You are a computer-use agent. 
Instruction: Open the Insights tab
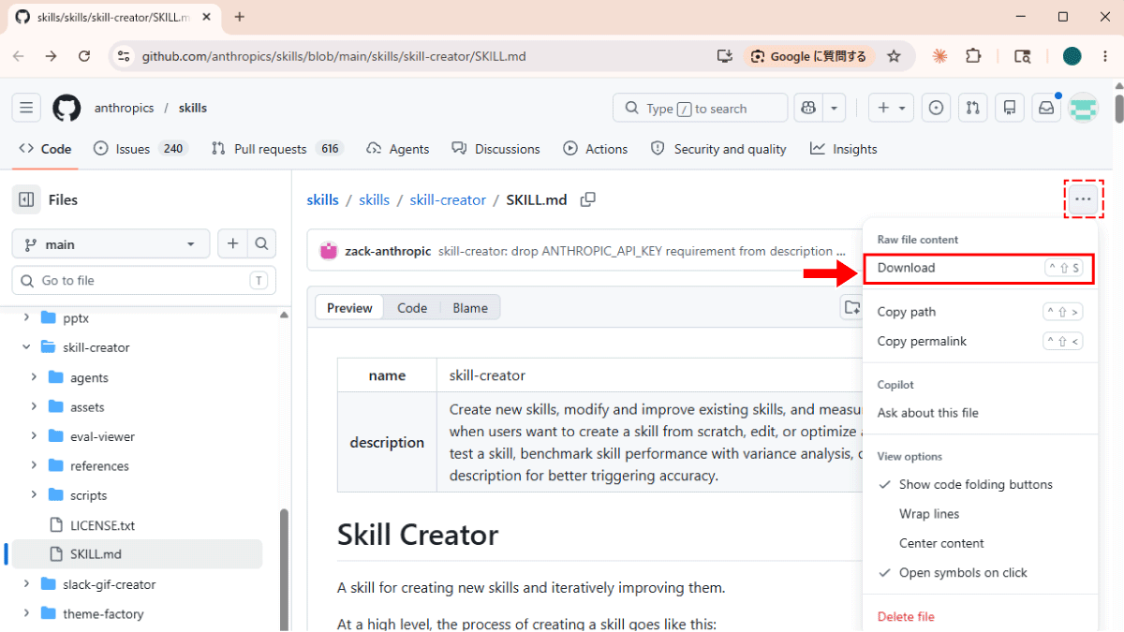pyautogui.click(x=844, y=149)
